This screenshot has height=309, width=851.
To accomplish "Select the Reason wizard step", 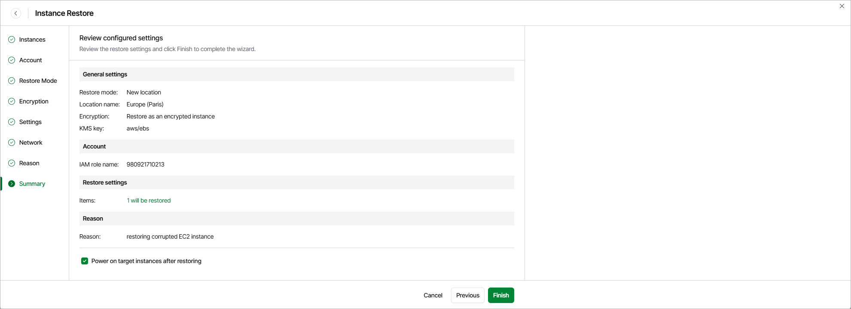I will tap(29, 163).
